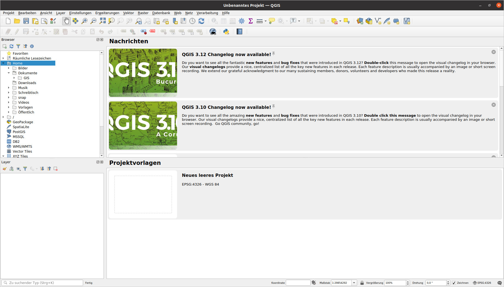
Task: Toggle the scale lock padlock icon
Action: coord(362,283)
